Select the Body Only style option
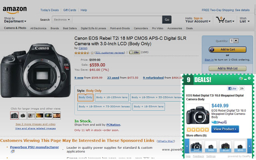256x160 pixels. (85, 98)
